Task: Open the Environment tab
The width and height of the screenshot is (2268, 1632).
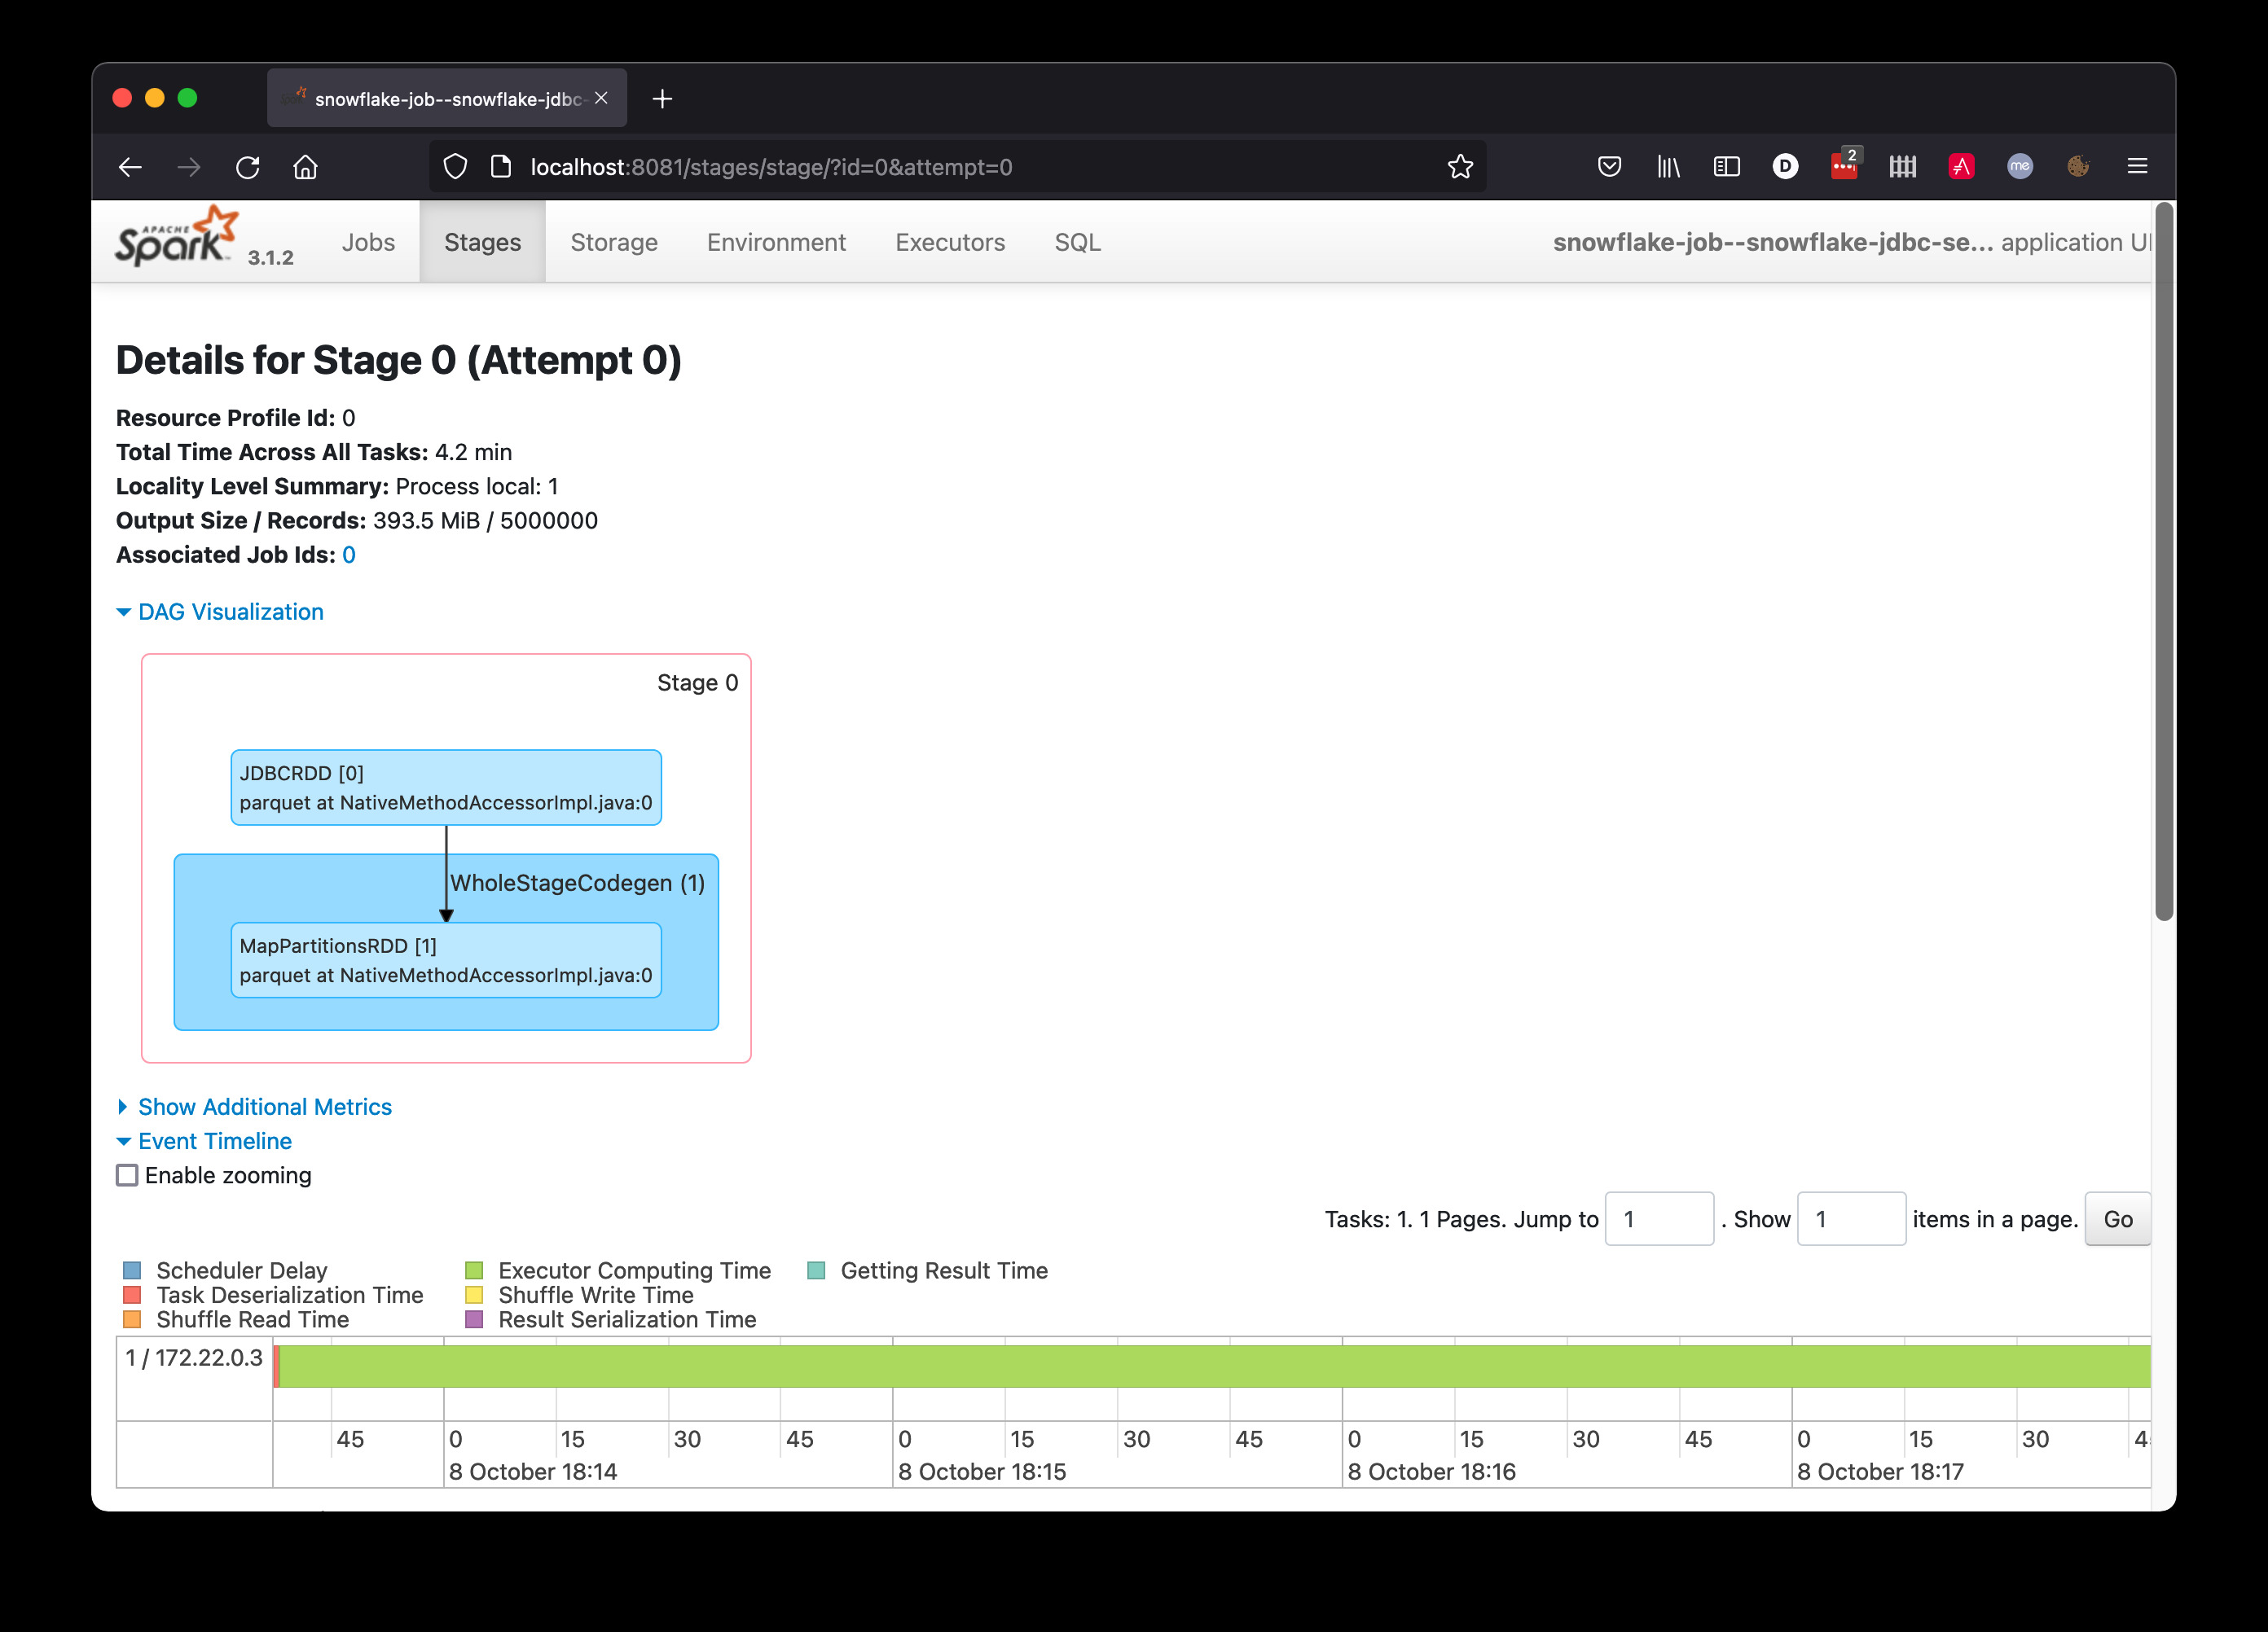Action: click(x=776, y=242)
